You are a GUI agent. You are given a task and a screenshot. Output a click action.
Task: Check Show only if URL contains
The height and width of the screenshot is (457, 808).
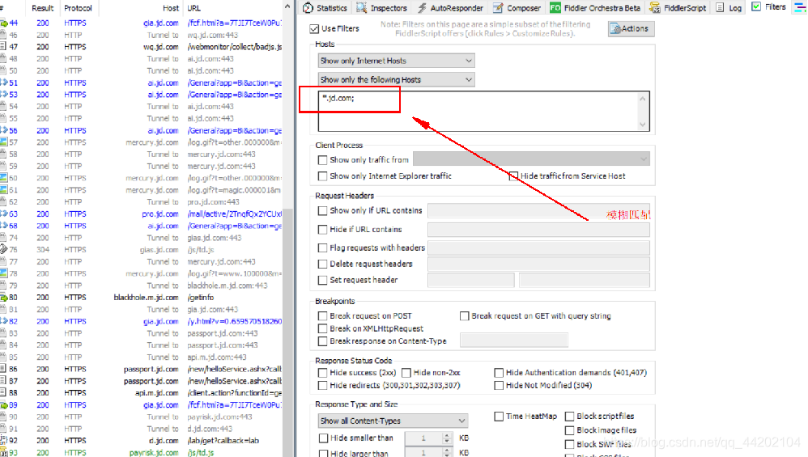(x=322, y=210)
